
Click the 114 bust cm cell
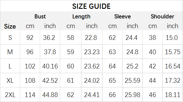(x=30, y=95)
